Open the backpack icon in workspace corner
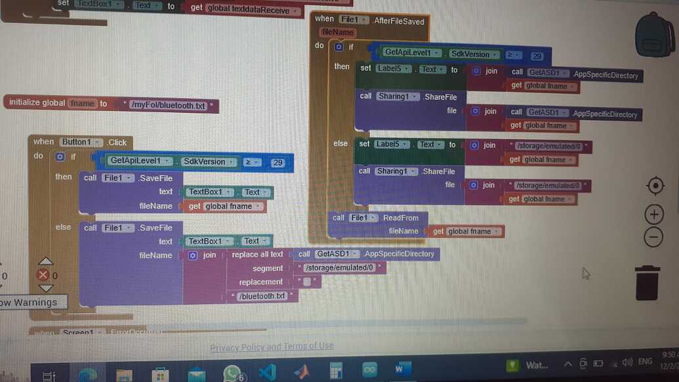Screen dimensions: 679x382 tap(654, 35)
